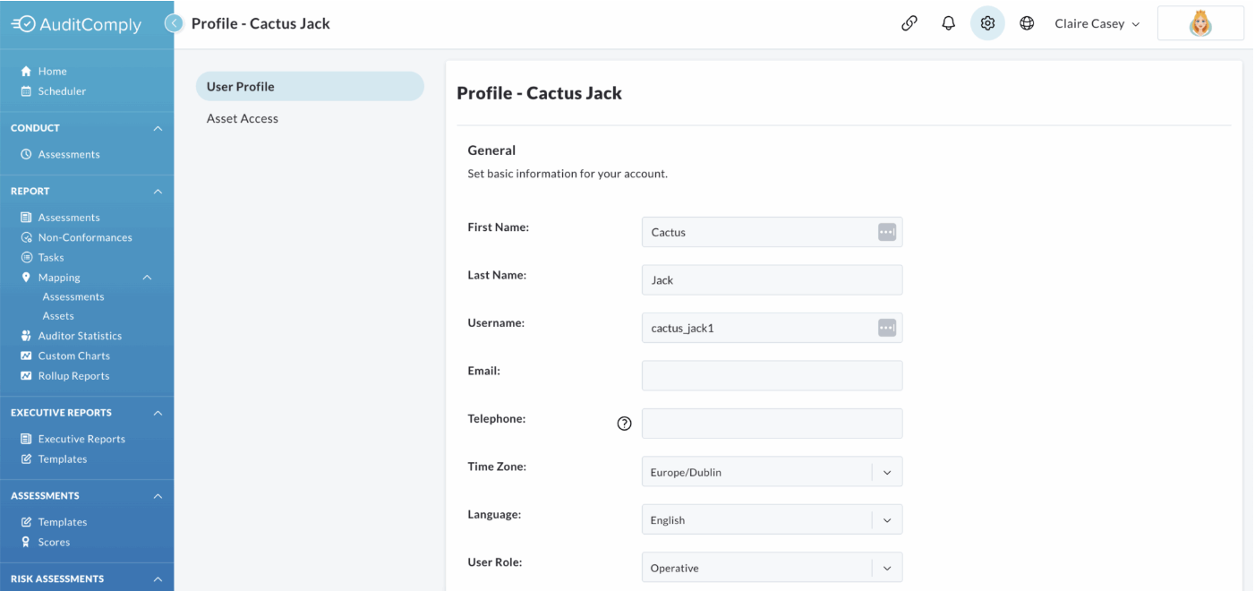This screenshot has height=591, width=1255.
Task: Open Mapping Assessments sub-item
Action: click(73, 297)
